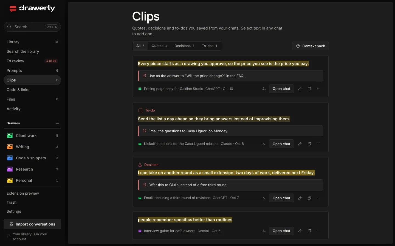Tick the To-do checkbox on the Casa Liguori clip
Screen dimensions: 395x246
pos(140,110)
